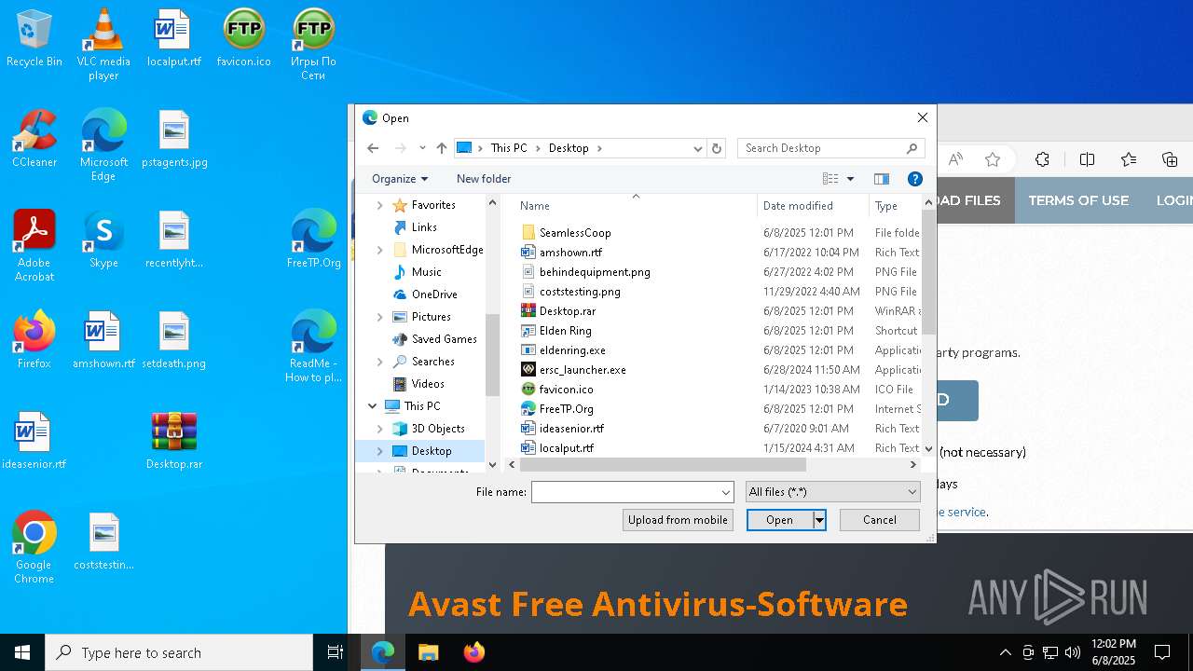
Task: Expand 3D Objects tree node
Action: [x=379, y=429]
